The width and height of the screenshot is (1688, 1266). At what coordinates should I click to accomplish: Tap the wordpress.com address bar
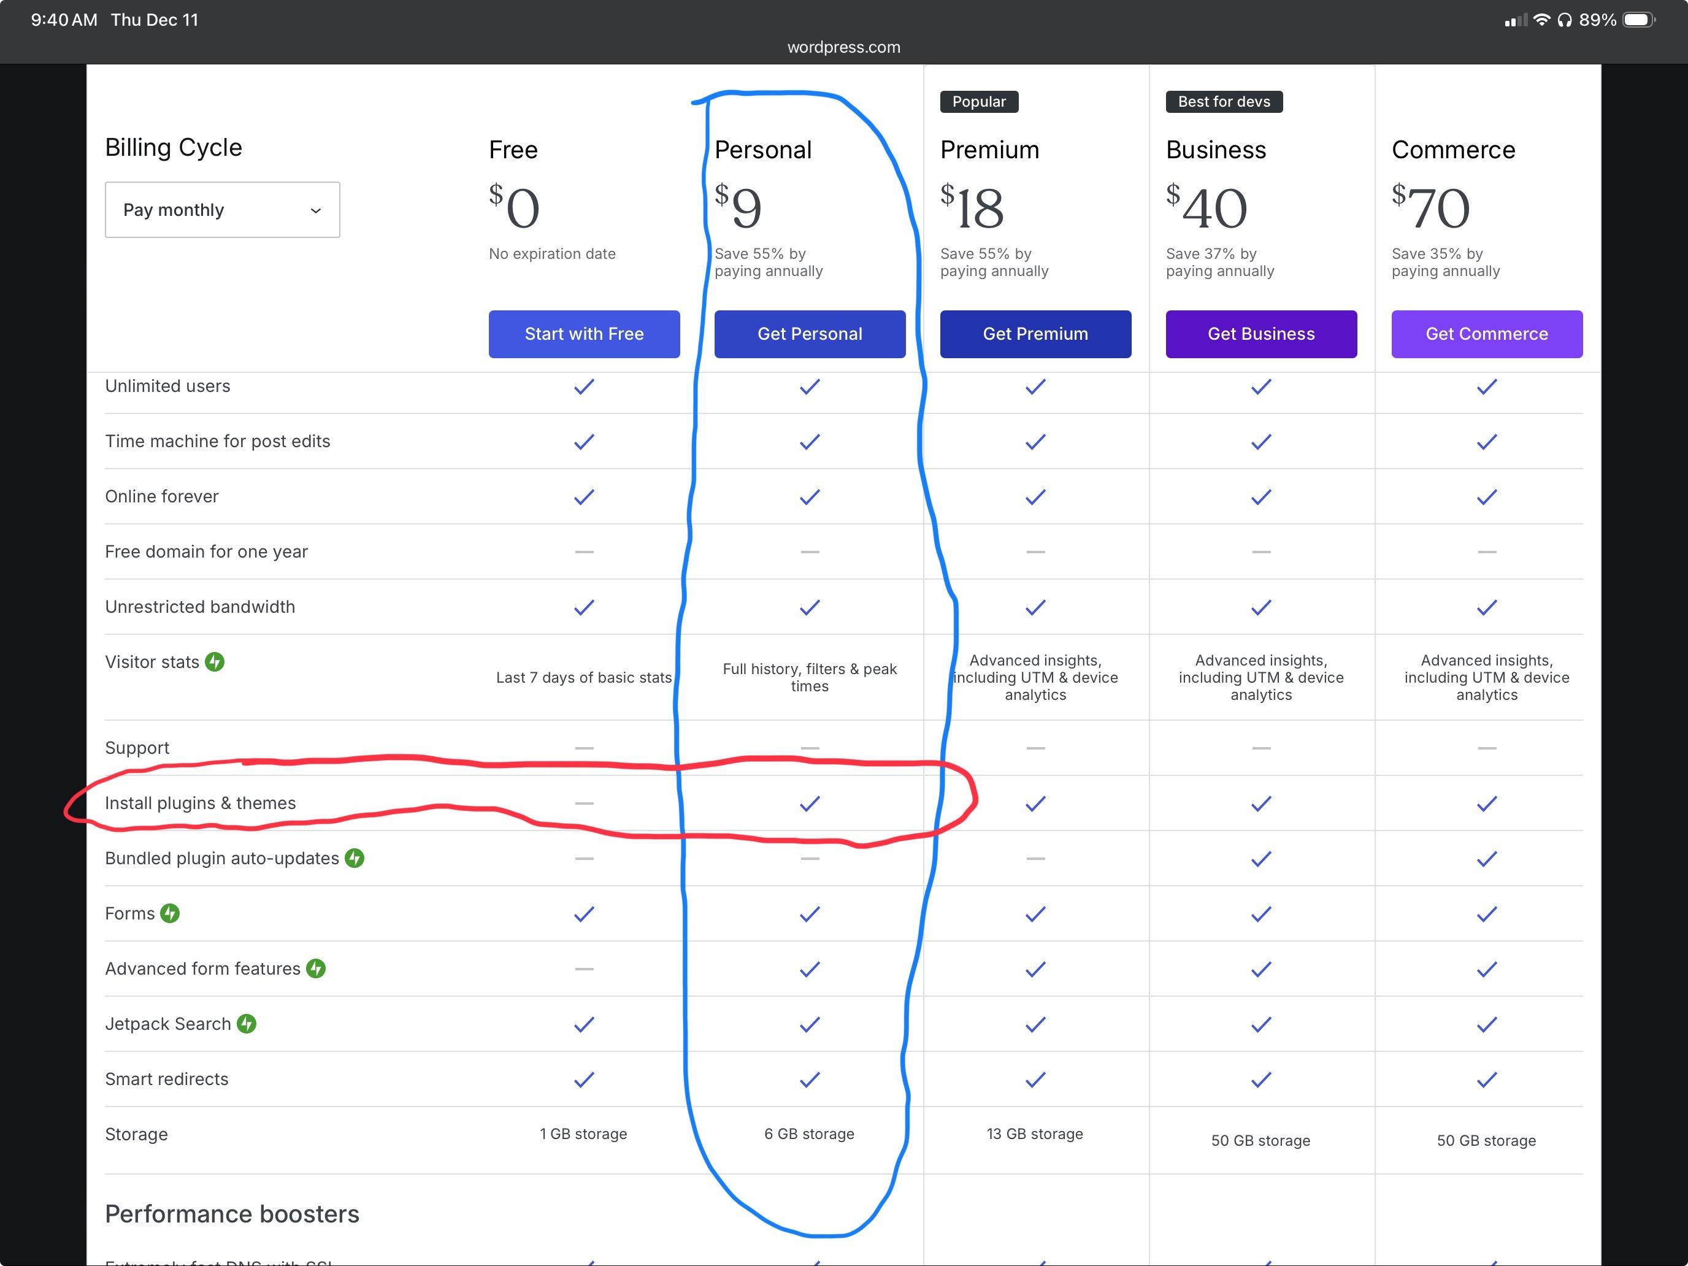(x=843, y=47)
